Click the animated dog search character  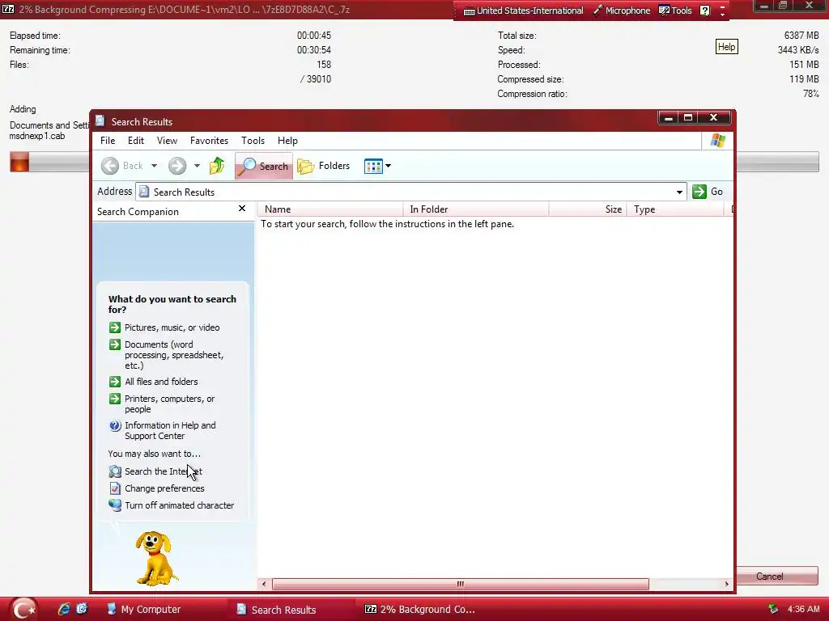tap(155, 558)
